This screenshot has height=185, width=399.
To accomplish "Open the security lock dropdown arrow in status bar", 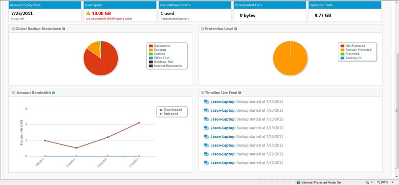I will coord(372,183).
